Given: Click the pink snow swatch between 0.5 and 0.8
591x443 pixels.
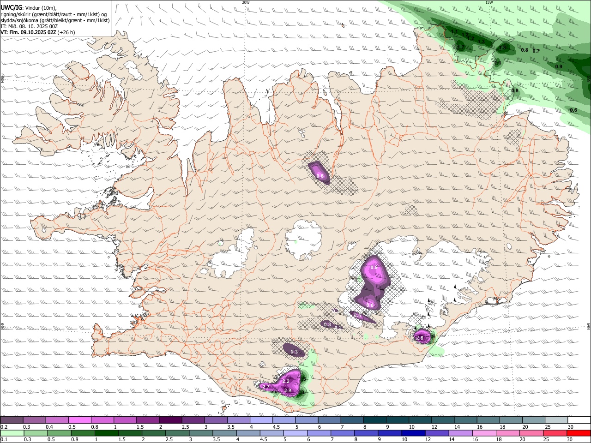Looking at the screenshot, I should 79,420.
